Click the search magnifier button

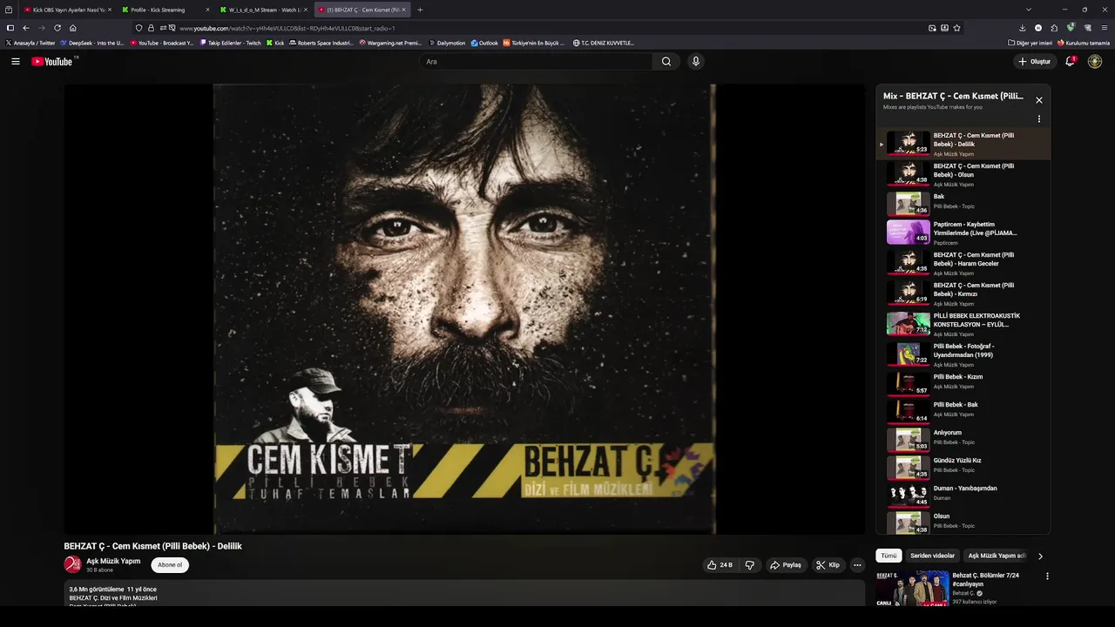point(666,62)
